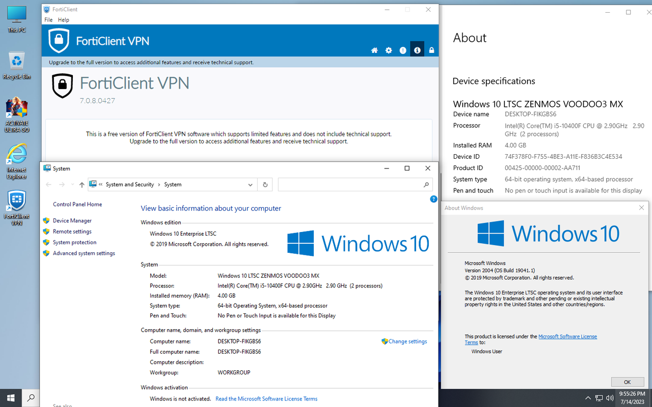
Task: Open recent locations dropdown in System window
Action: tap(72, 185)
